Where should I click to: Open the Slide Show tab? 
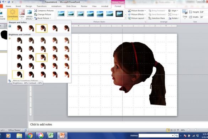[x=71, y=6]
